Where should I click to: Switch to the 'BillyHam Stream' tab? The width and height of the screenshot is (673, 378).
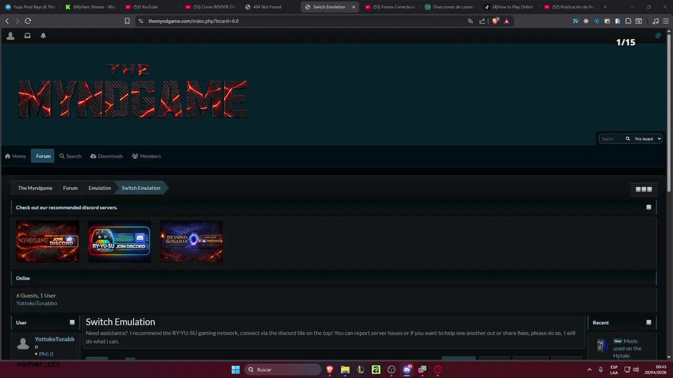pyautogui.click(x=90, y=7)
